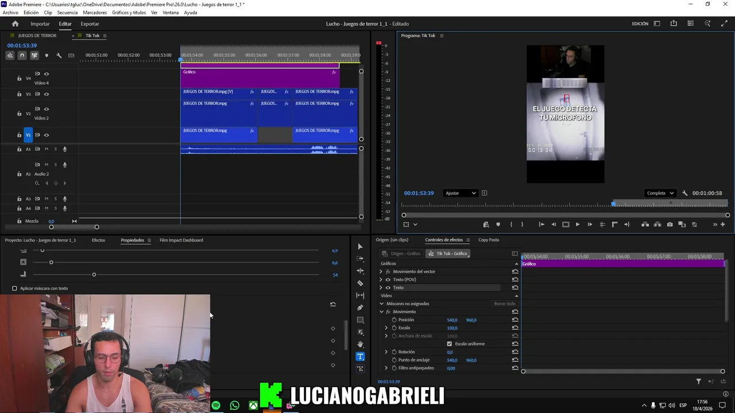Select the Rectangle shape tool

pyautogui.click(x=360, y=320)
